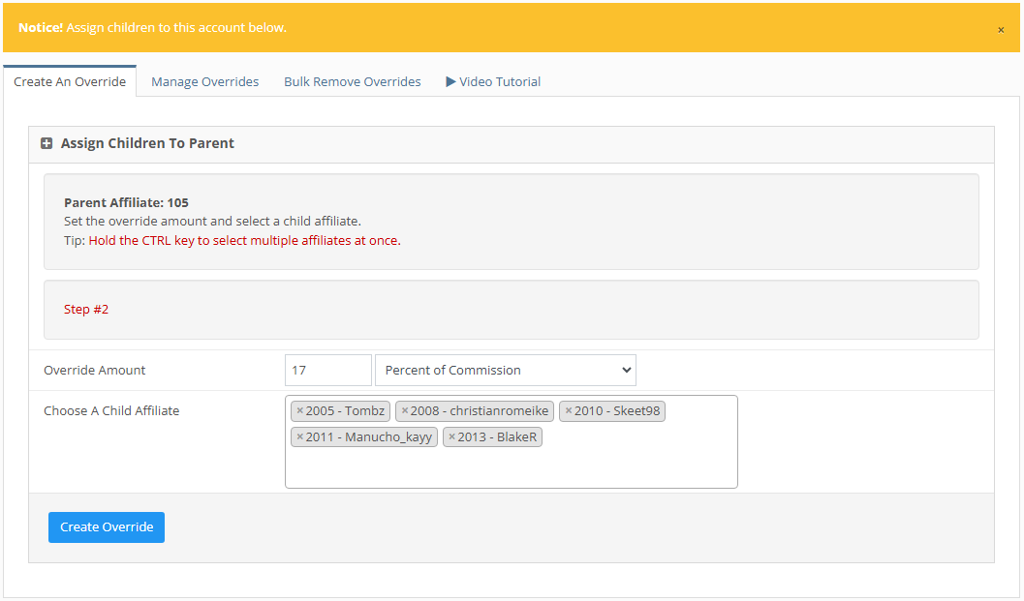Click the plus icon beside Assign Children
The height and width of the screenshot is (601, 1024).
(x=47, y=144)
